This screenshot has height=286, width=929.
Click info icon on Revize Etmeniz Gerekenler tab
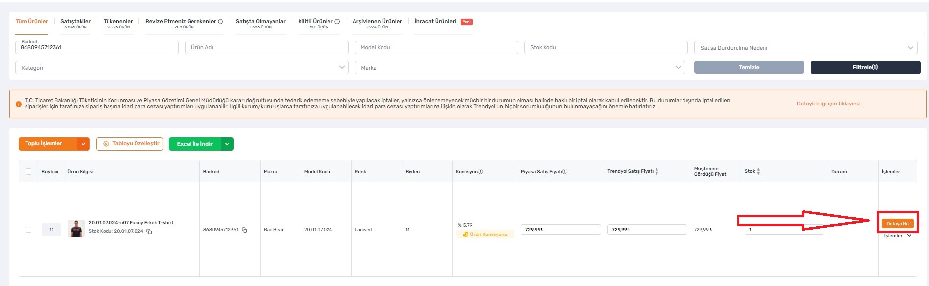tap(220, 22)
